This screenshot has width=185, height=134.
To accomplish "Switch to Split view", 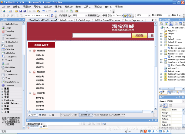I will 42,115.
